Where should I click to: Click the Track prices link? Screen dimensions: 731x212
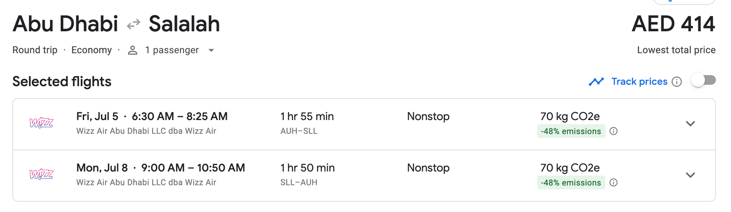(639, 82)
